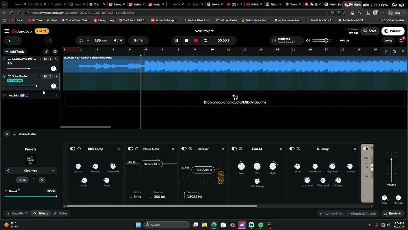Save the Clear voc preset
408x230 pixels.
pyautogui.click(x=22, y=180)
